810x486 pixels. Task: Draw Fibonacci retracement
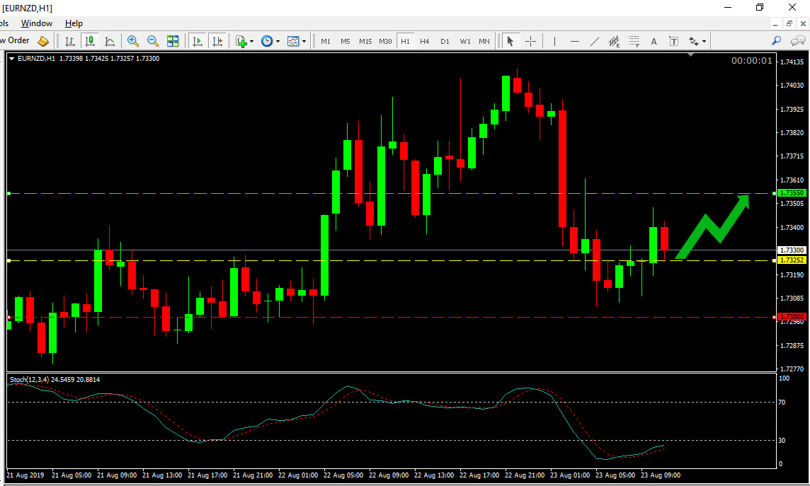coord(634,41)
